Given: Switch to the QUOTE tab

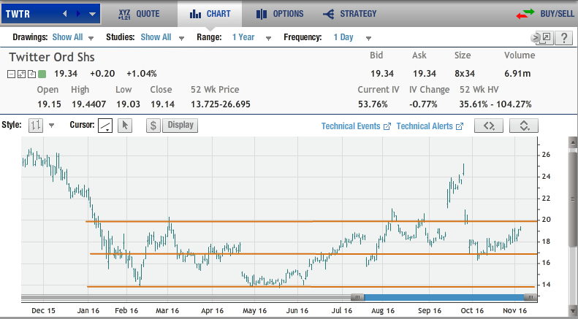Looking at the screenshot, I should 140,14.
